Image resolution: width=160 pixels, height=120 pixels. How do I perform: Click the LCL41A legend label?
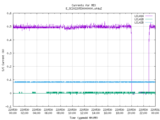pos(139,16)
